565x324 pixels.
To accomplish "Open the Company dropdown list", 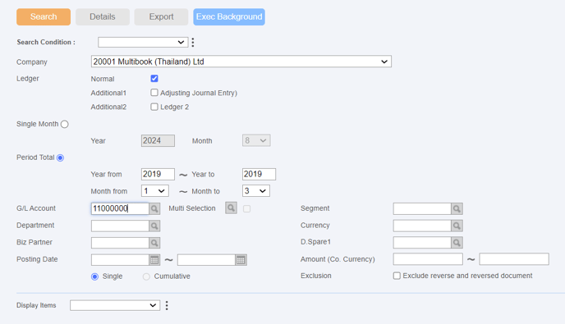I will 241,62.
